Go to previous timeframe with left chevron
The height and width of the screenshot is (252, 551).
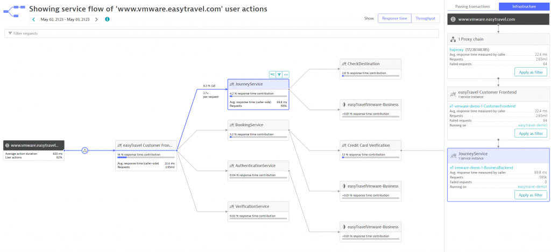(33, 19)
